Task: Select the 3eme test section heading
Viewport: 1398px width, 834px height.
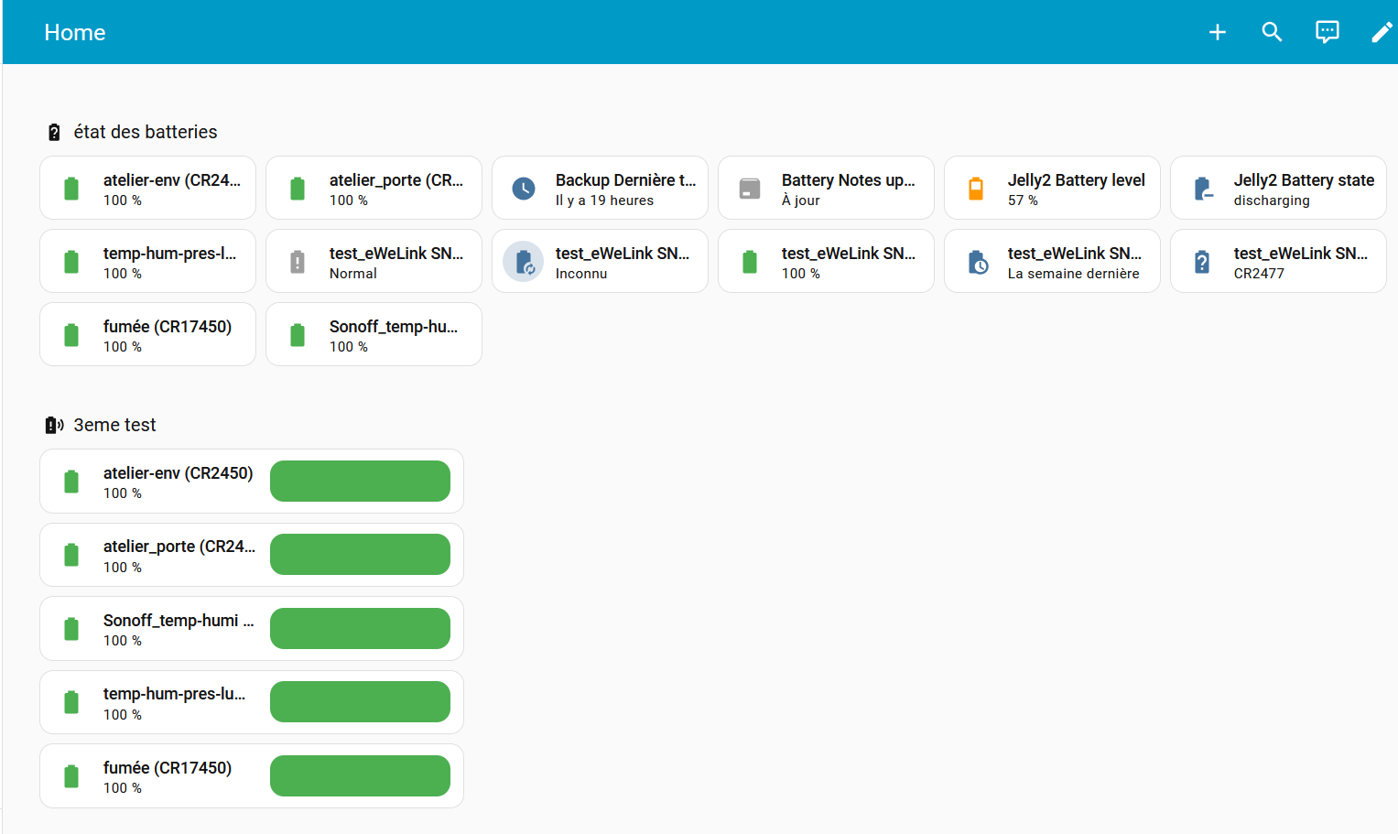Action: point(114,425)
